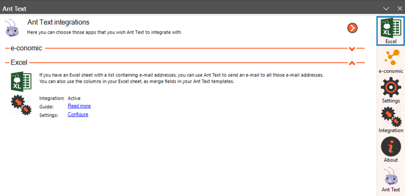Image resolution: width=405 pixels, height=196 pixels.
Task: Click Ant Text mascot in sidebar
Action: [x=391, y=179]
